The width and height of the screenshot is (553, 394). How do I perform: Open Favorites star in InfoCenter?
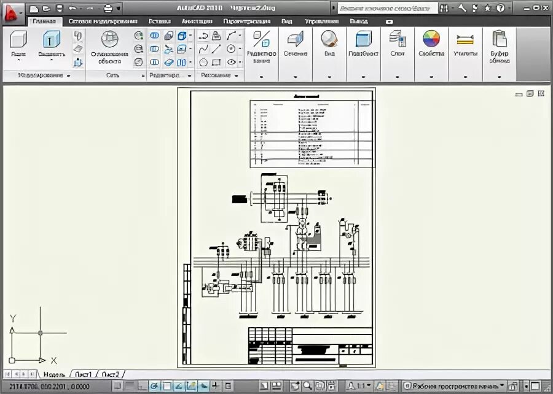pyautogui.click(x=487, y=8)
